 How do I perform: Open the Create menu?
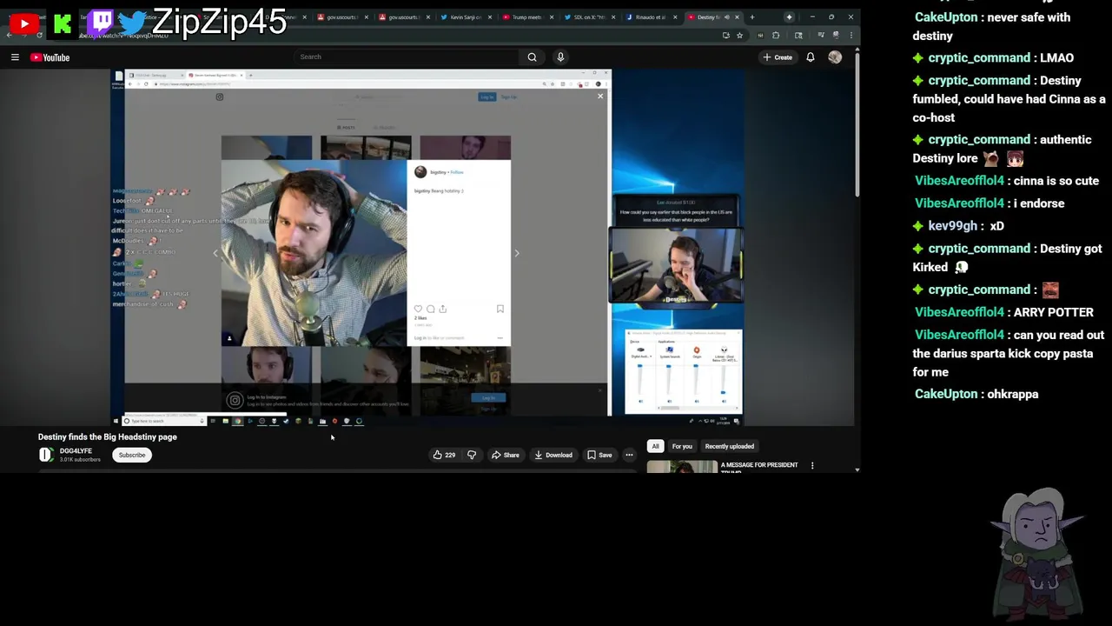coord(778,57)
